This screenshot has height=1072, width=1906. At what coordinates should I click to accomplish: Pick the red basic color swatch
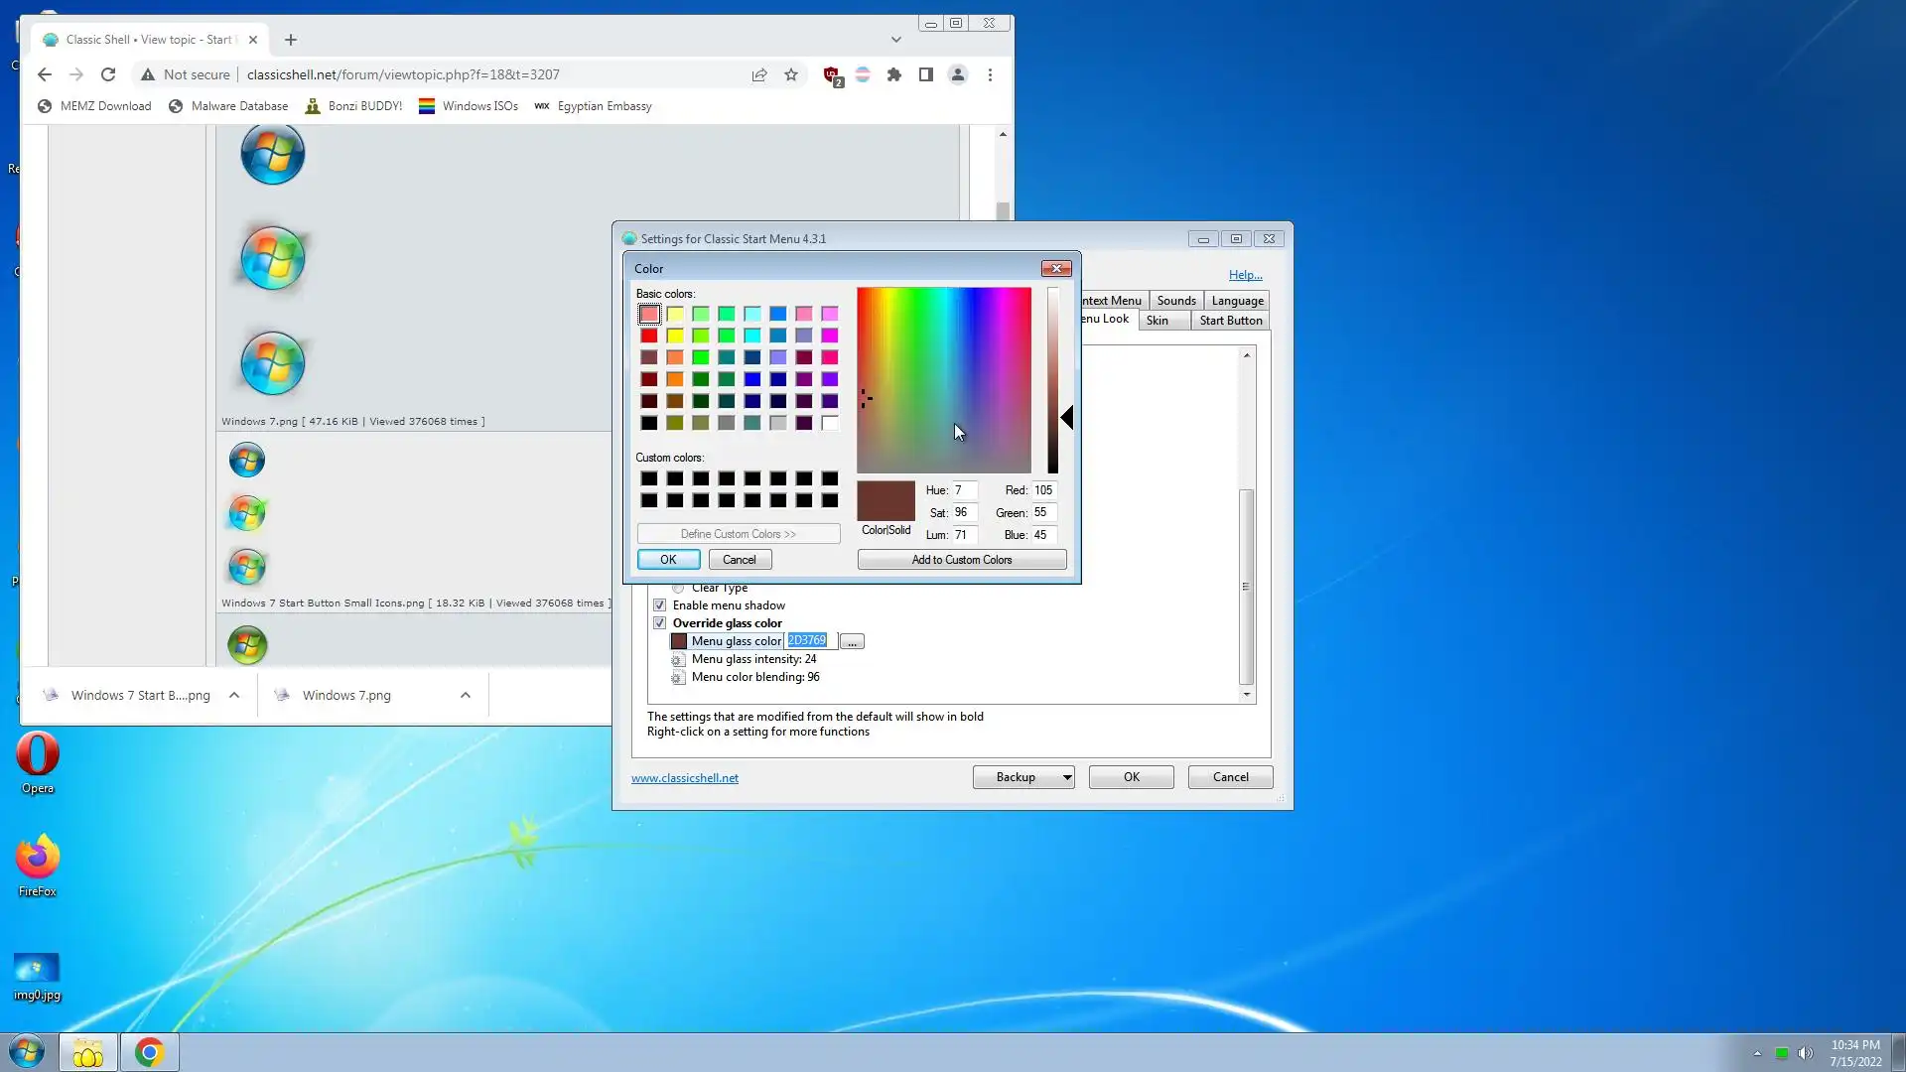point(649,335)
